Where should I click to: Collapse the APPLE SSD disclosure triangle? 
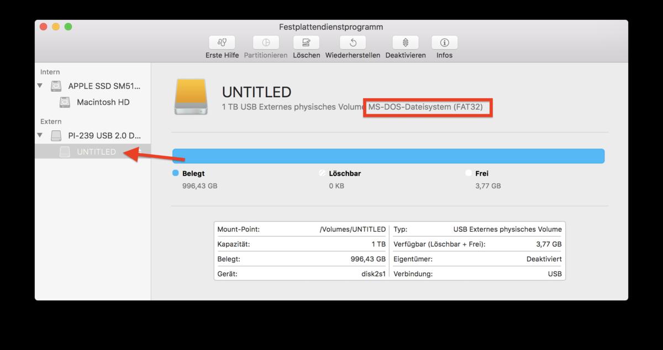(x=40, y=86)
